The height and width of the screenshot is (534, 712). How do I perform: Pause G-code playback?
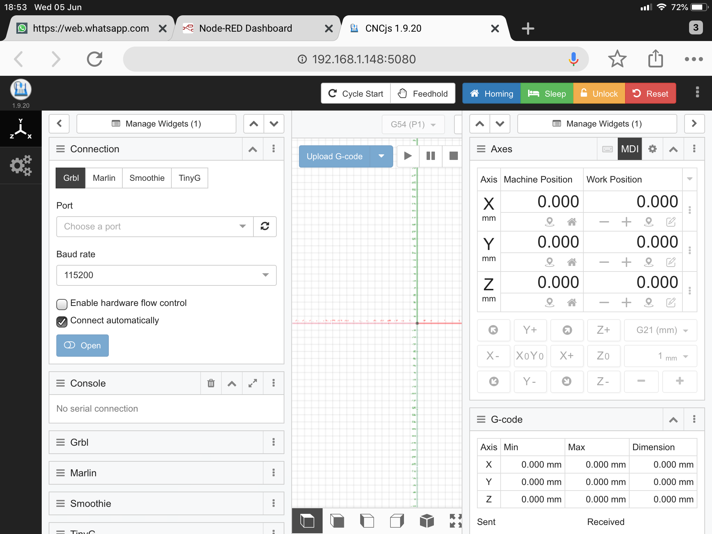[431, 156]
